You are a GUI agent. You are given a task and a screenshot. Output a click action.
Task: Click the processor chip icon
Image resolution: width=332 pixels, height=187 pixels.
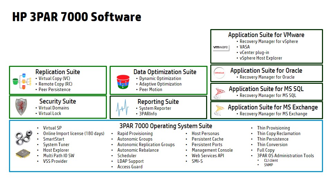click(23, 153)
